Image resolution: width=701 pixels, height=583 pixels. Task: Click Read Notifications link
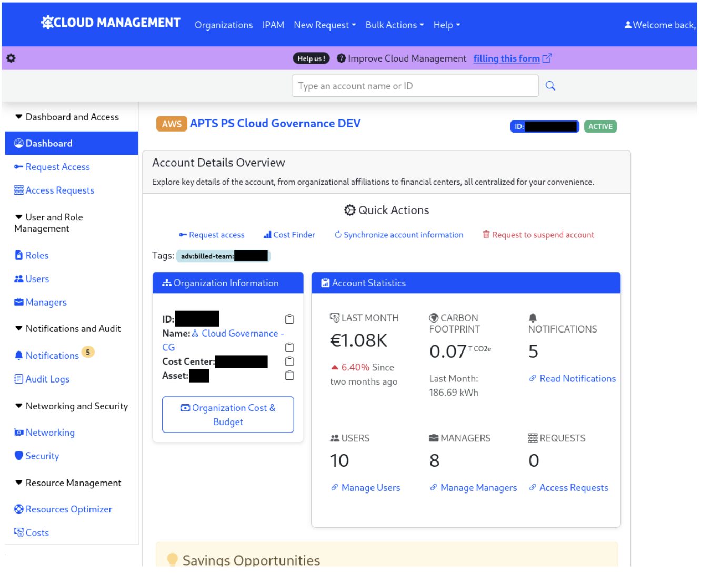click(x=573, y=378)
